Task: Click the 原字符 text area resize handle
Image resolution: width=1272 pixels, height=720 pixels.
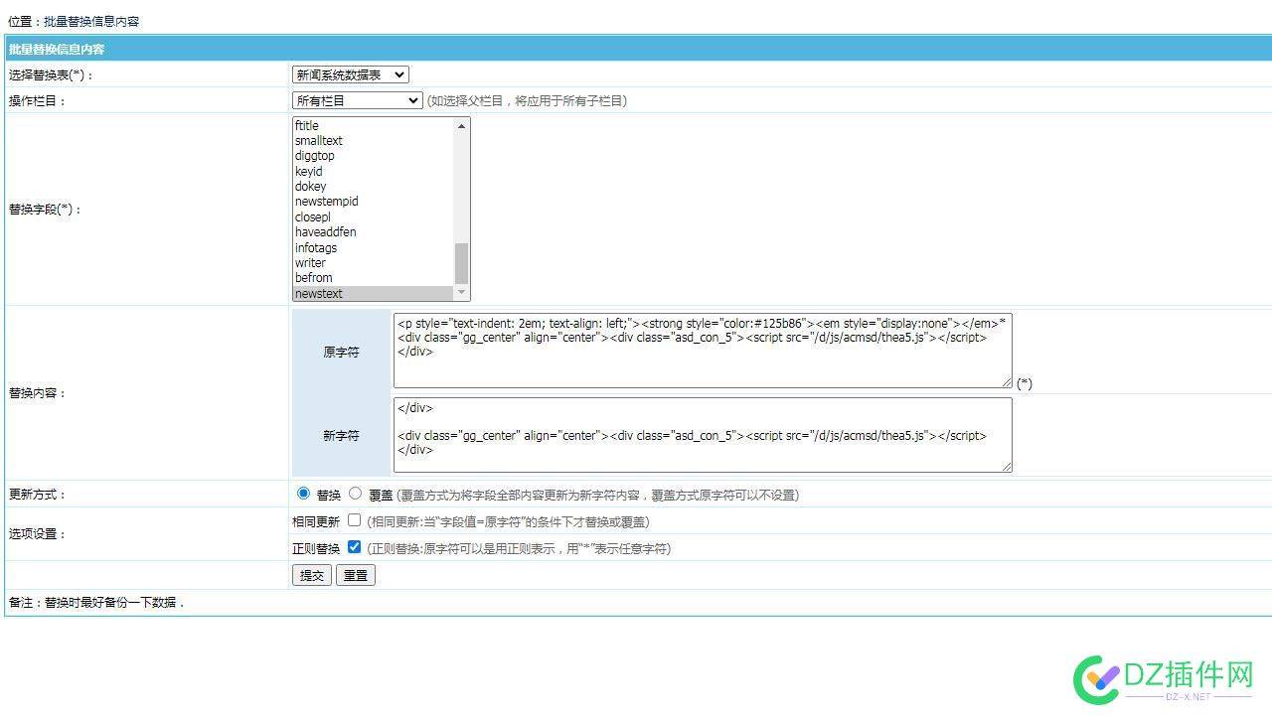Action: tap(1006, 381)
